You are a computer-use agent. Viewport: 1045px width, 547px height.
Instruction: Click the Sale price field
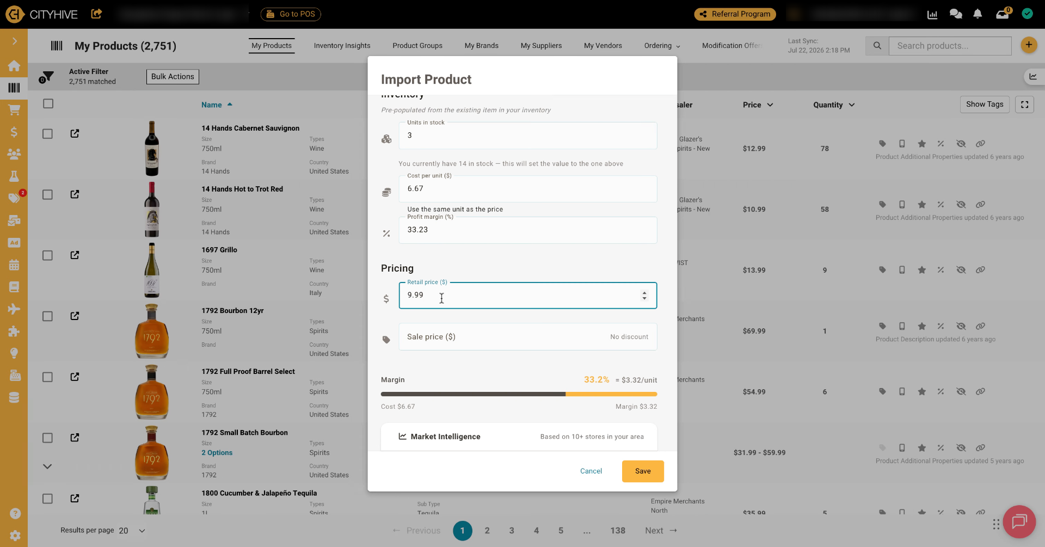click(x=527, y=337)
